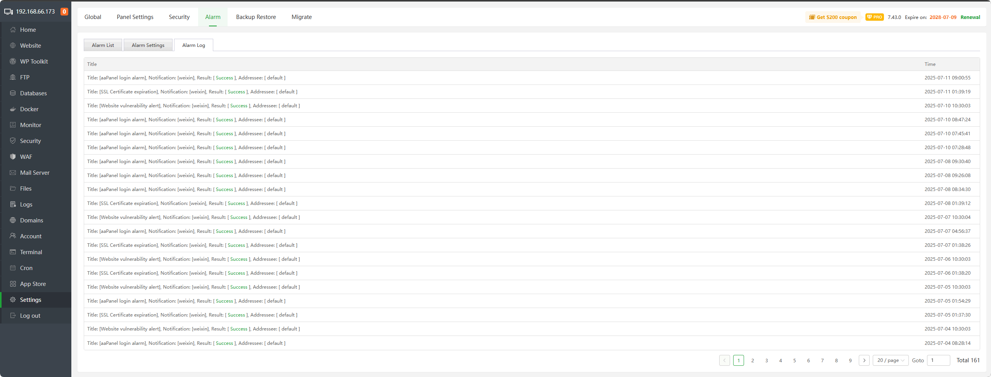Select the WP Toolkit WordPress icon
Viewport: 991px width, 377px height.
click(13, 62)
